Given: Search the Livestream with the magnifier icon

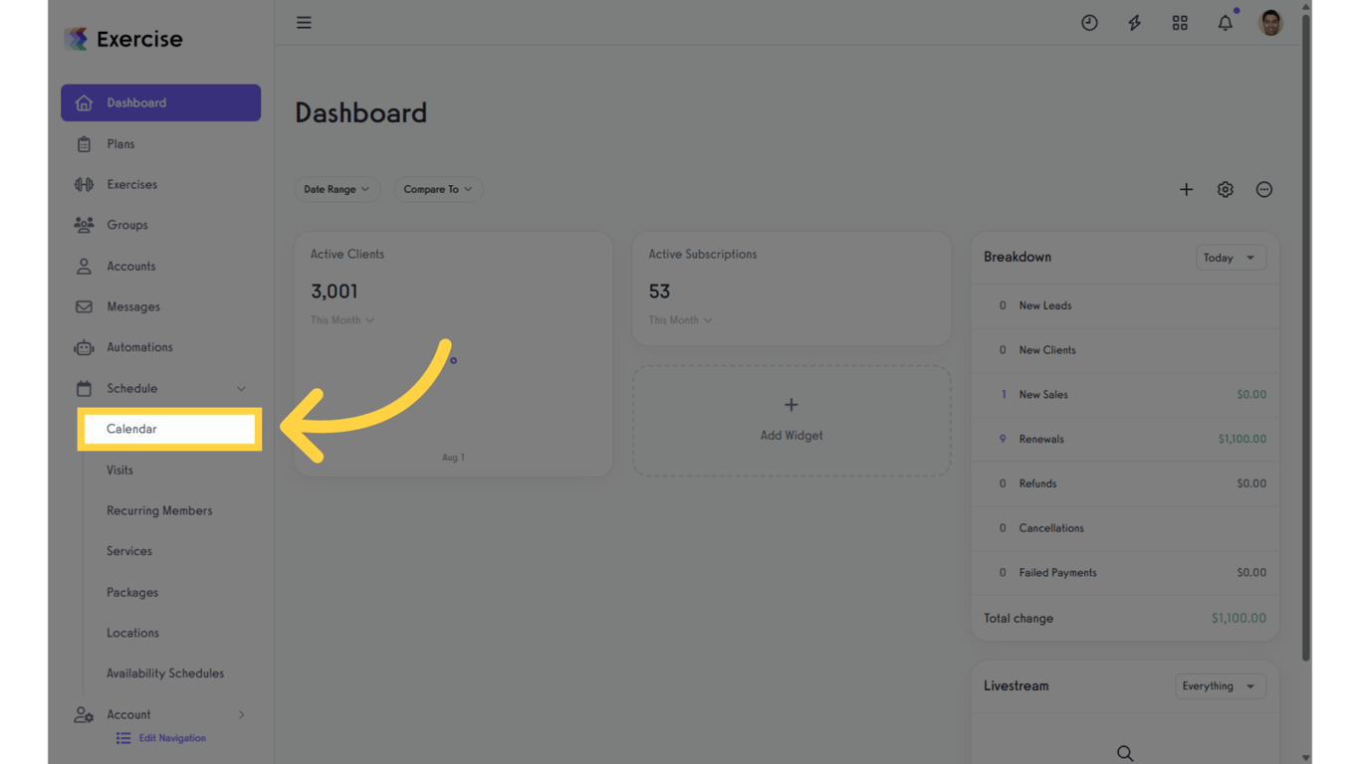Looking at the screenshot, I should (1125, 753).
